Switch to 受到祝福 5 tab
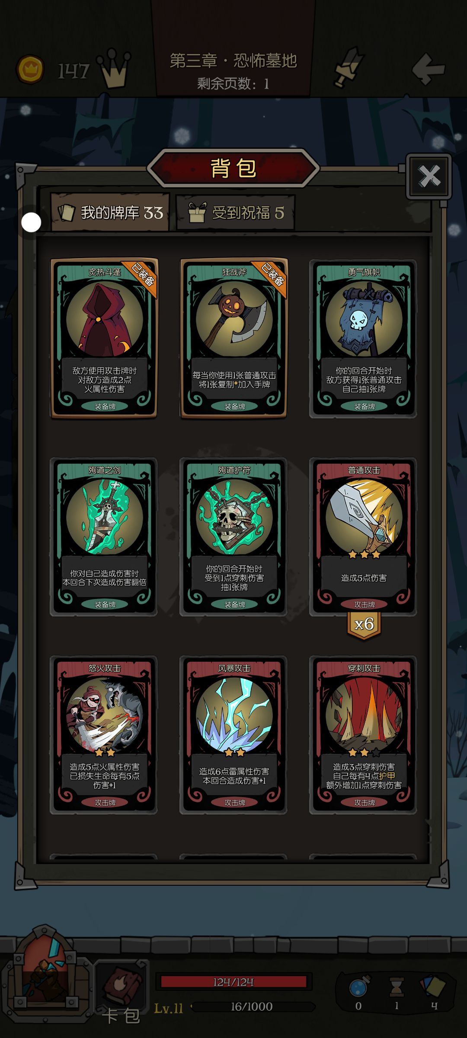Screen dimensions: 467x1038 (x=236, y=212)
